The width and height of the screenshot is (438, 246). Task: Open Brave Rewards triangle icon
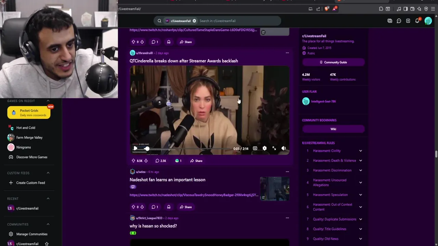point(334,9)
